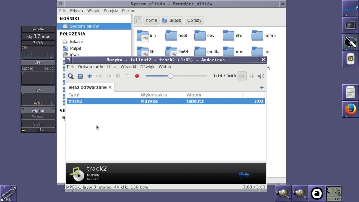359x202 pixels.
Task: Toggle shuffle mode in Audacious
Action: pyautogui.click(x=251, y=76)
